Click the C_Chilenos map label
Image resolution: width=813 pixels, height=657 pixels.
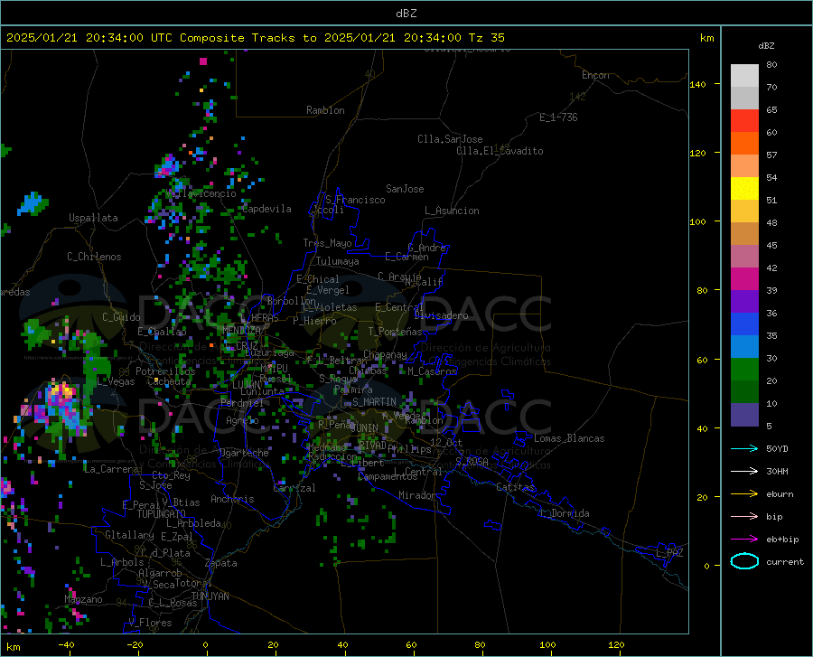[94, 257]
